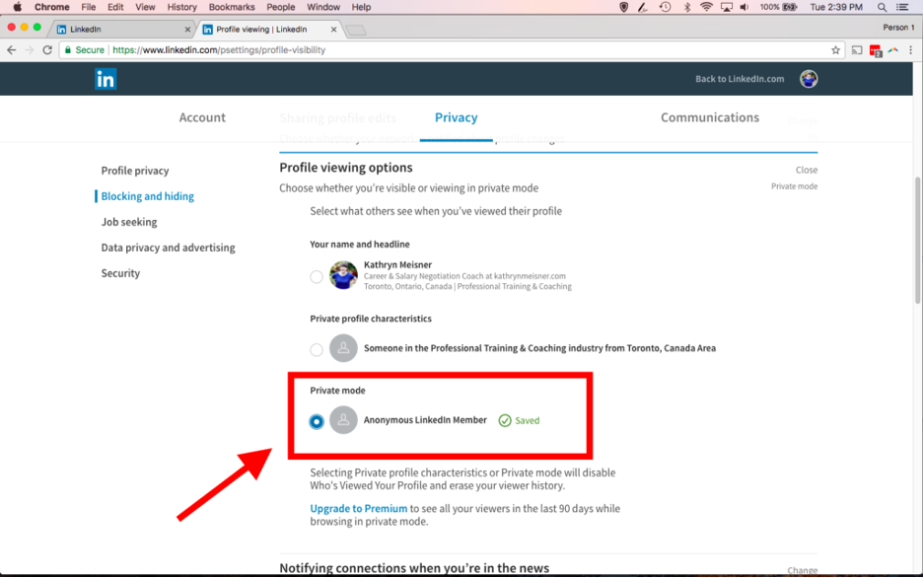Open the History menu
Image resolution: width=923 pixels, height=578 pixels.
(x=181, y=7)
